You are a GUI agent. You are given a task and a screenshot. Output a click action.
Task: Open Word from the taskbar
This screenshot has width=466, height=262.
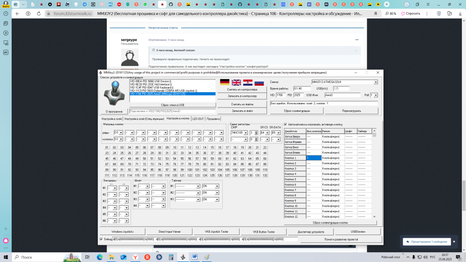[194, 257]
